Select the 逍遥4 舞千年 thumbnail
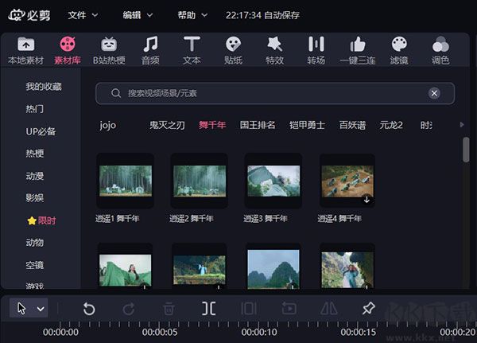Viewport: 477px width, 343px height. (347, 181)
